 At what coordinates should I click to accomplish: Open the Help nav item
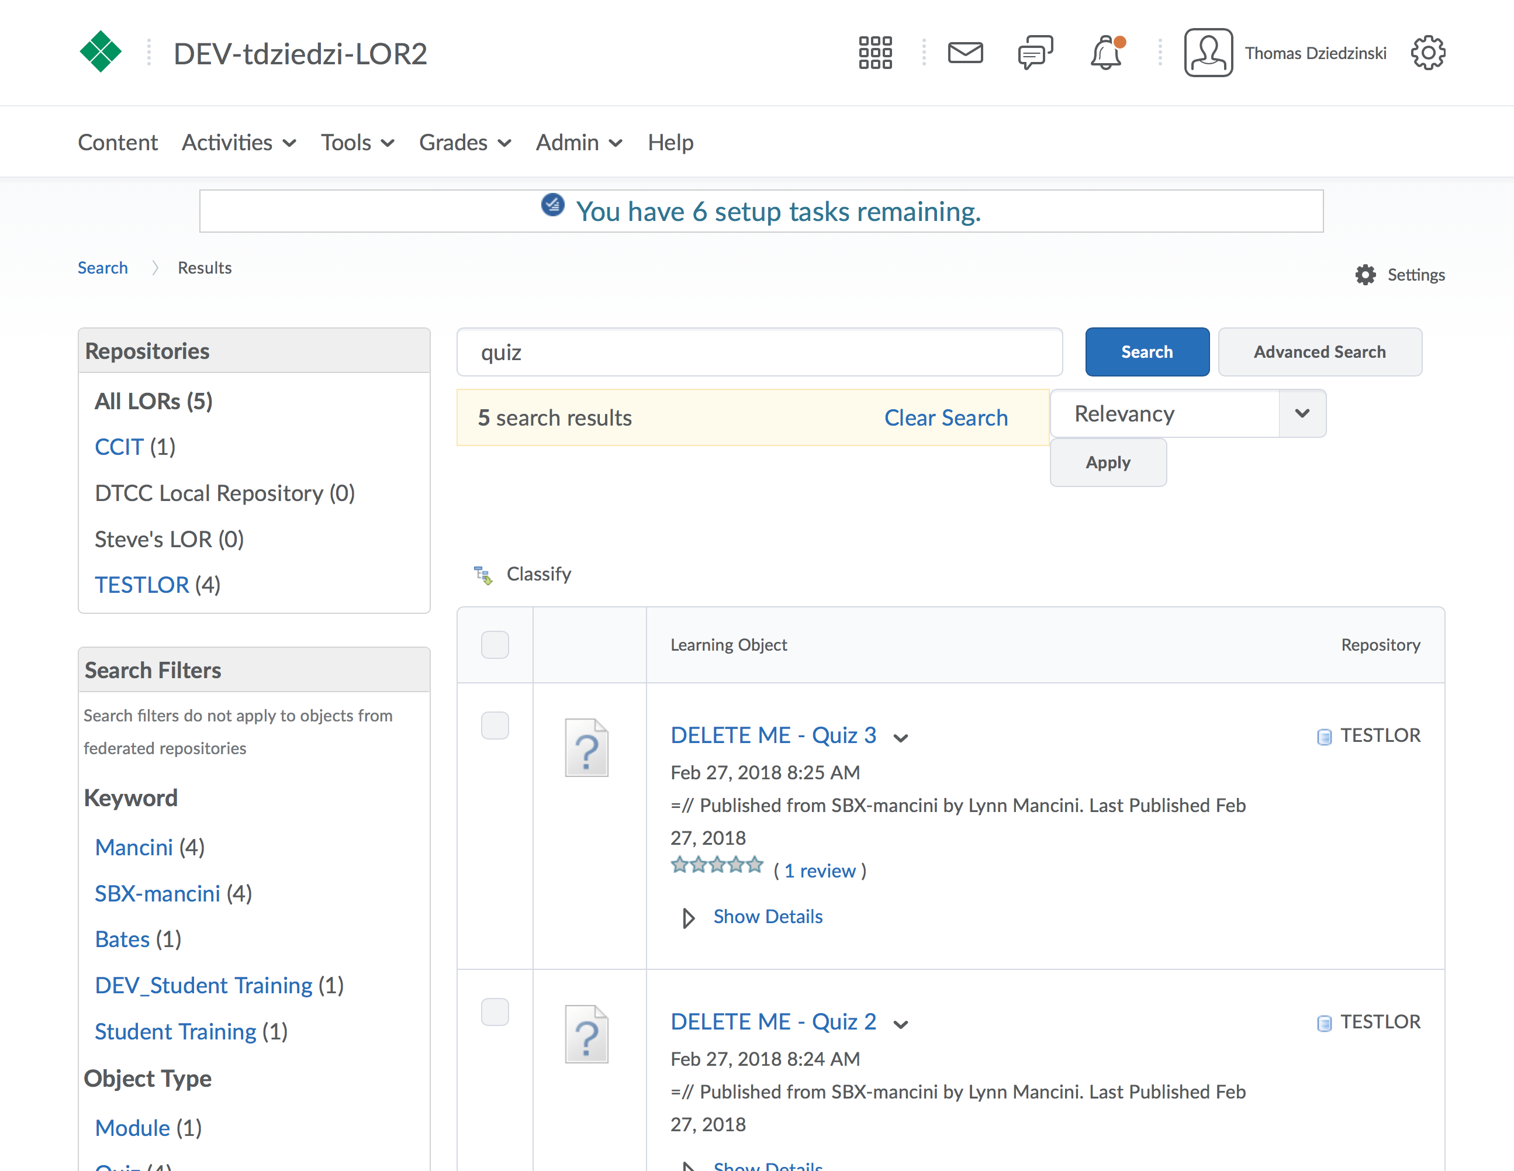670,142
